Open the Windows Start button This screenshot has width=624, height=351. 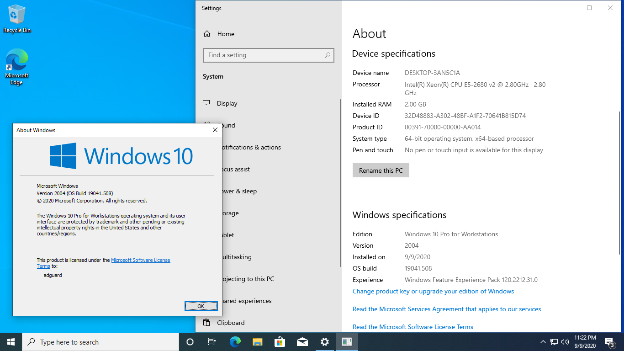click(11, 342)
